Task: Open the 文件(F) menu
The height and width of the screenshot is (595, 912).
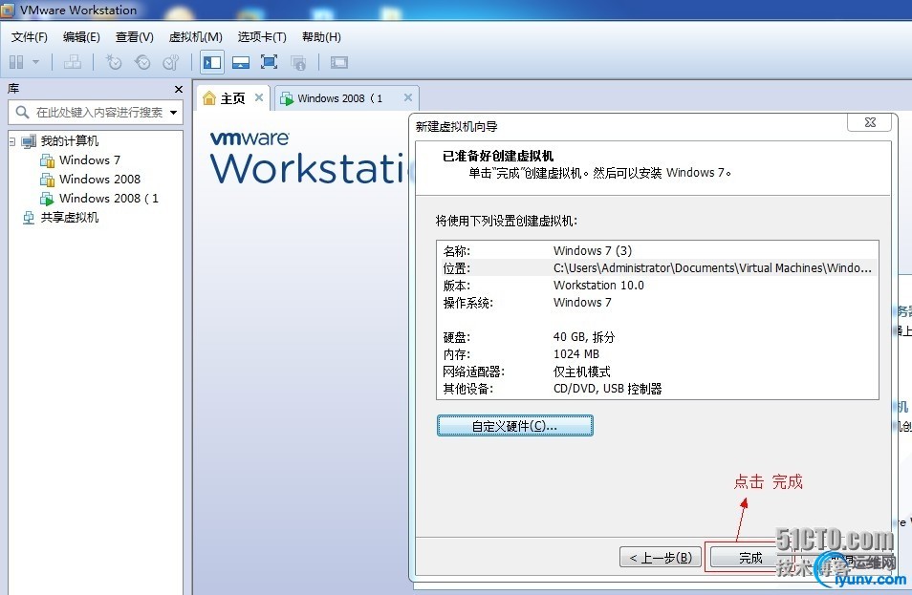Action: [x=30, y=37]
